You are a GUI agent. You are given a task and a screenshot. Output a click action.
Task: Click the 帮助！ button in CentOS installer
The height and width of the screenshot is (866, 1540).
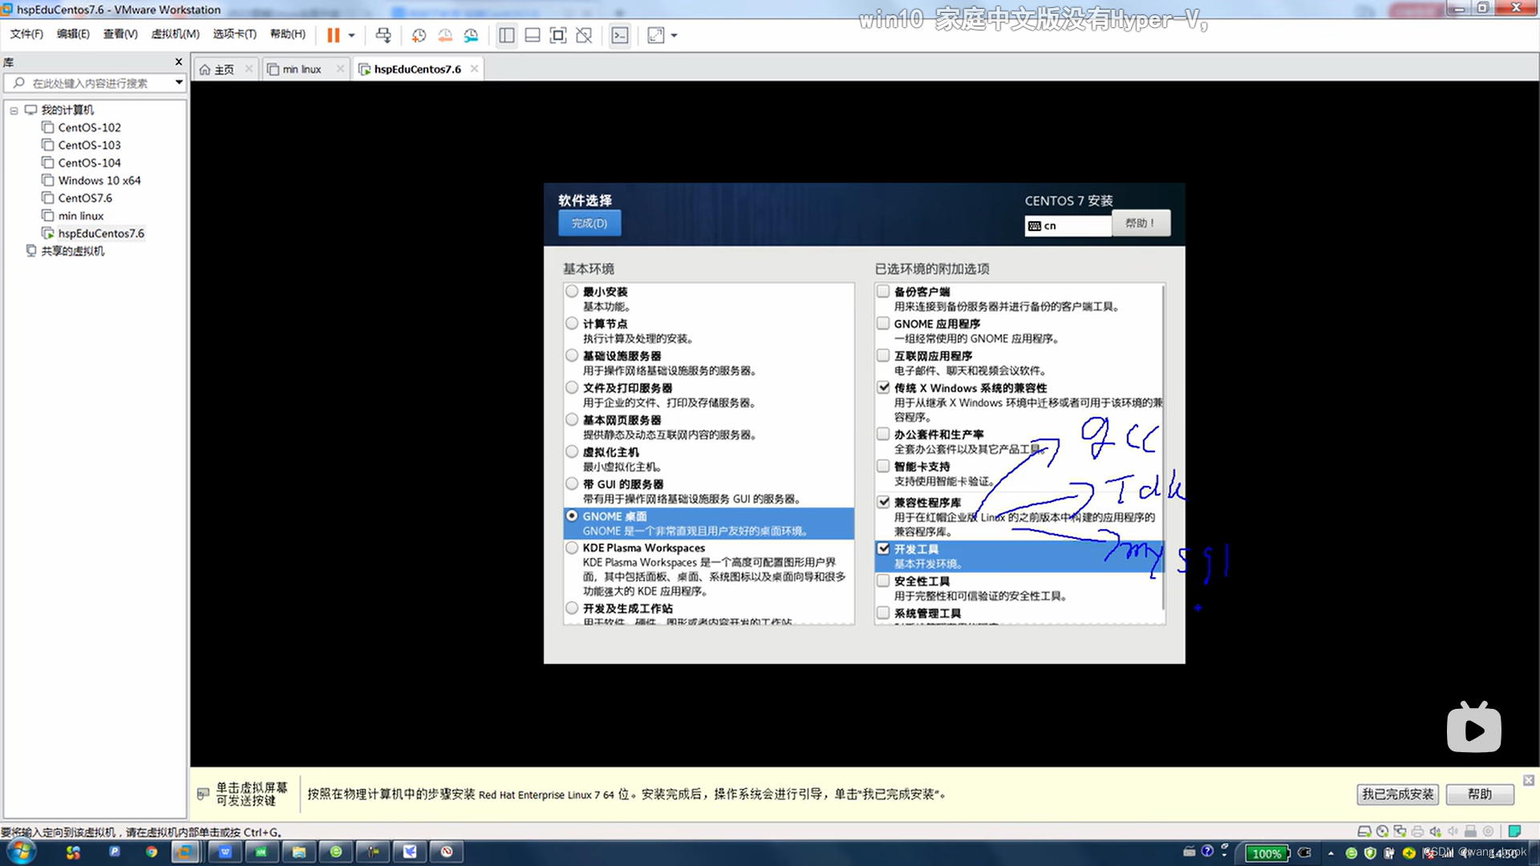point(1141,224)
